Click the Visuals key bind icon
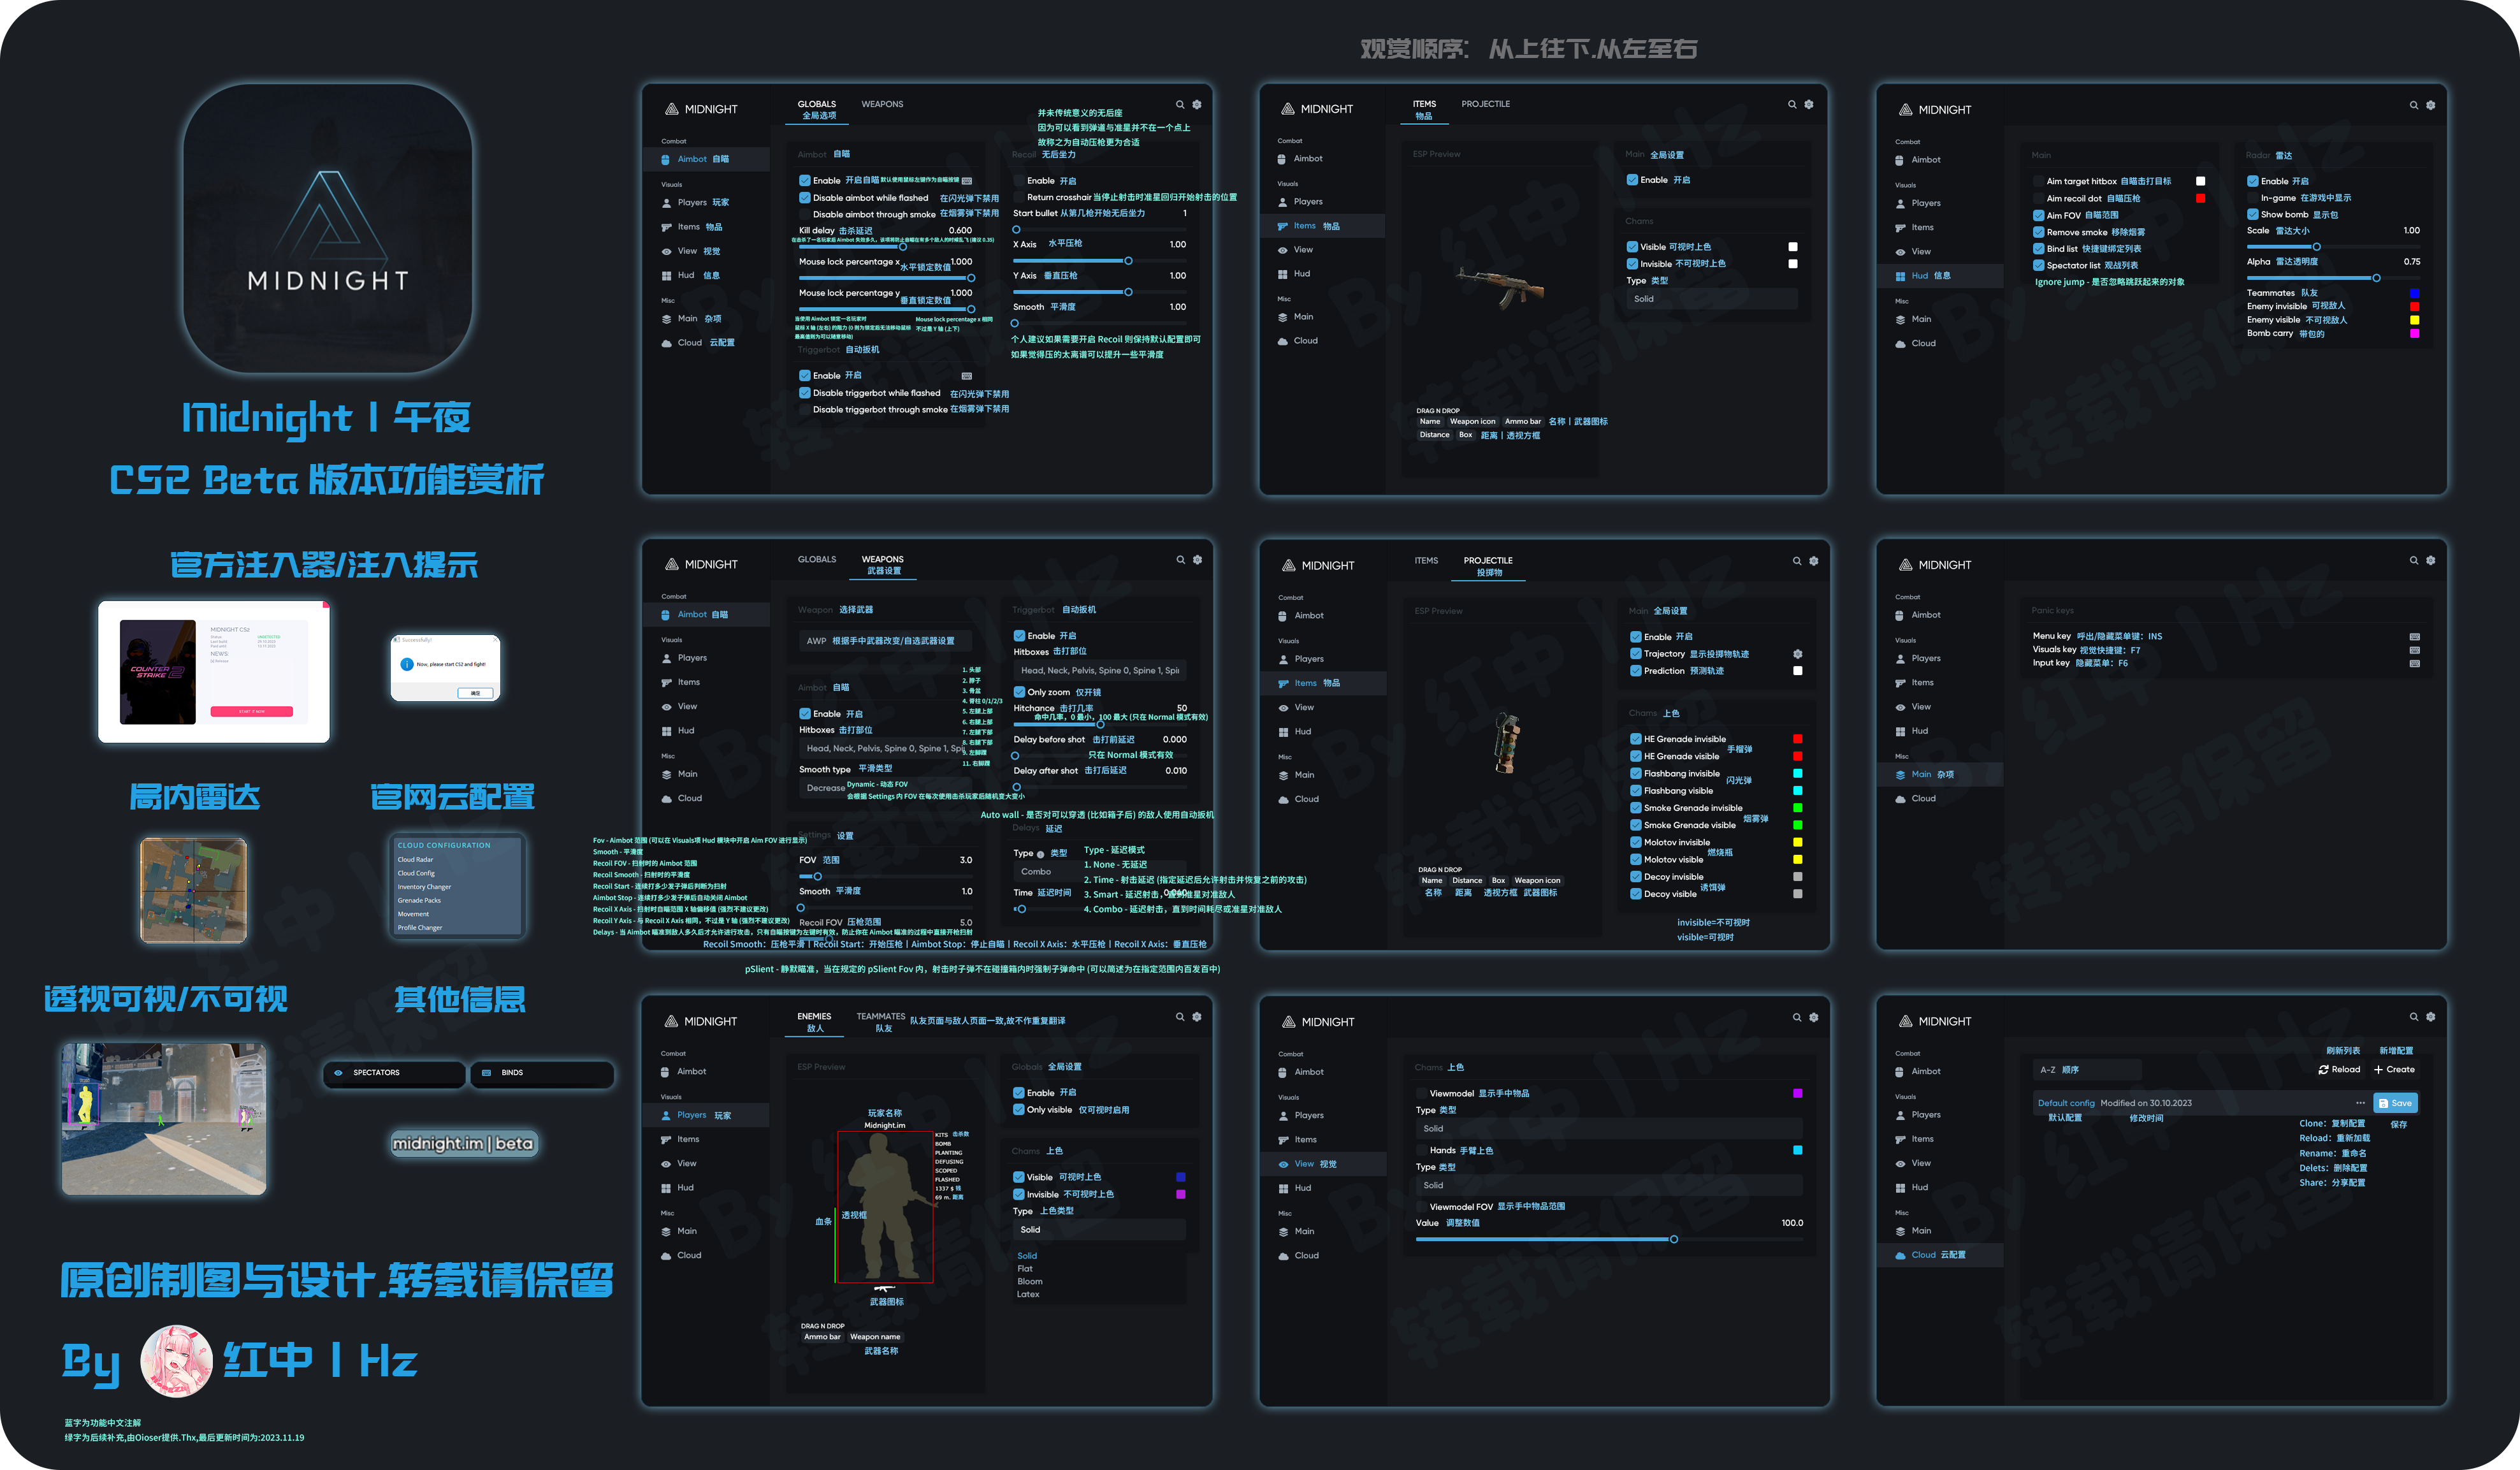Image resolution: width=2520 pixels, height=1470 pixels. [x=2415, y=650]
